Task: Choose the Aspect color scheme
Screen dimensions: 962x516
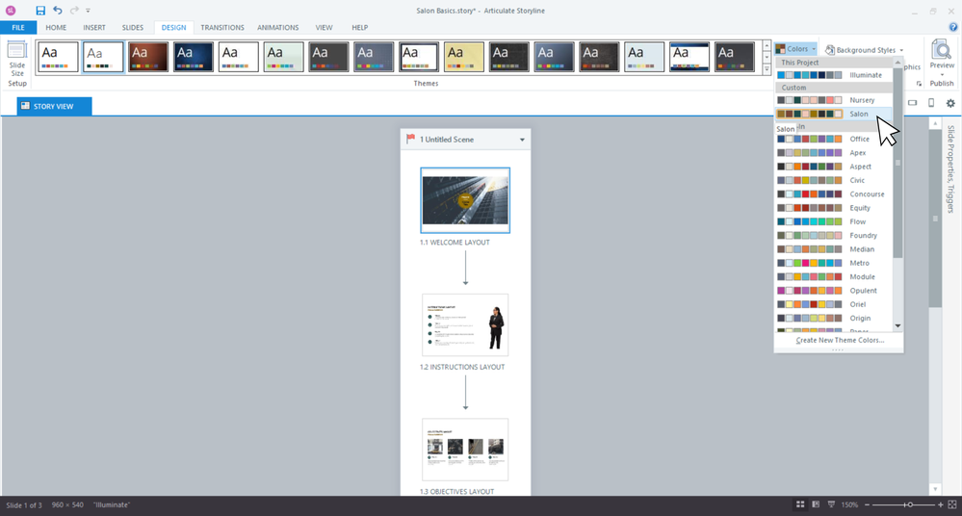Action: click(834, 167)
